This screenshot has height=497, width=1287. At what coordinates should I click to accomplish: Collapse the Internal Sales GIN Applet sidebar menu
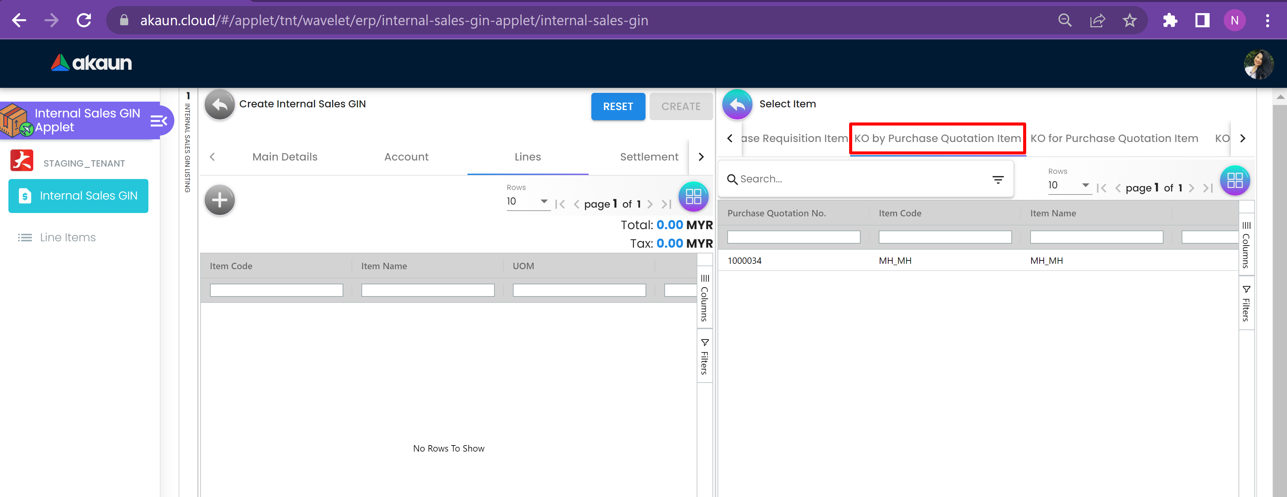coord(159,121)
